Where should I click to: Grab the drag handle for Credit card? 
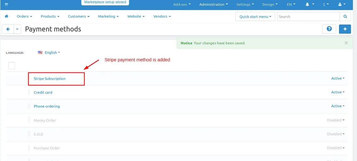point(29,92)
